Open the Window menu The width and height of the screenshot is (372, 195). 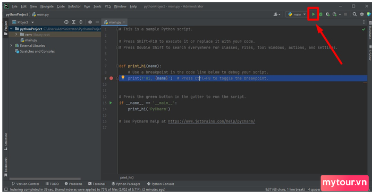[x=120, y=6]
